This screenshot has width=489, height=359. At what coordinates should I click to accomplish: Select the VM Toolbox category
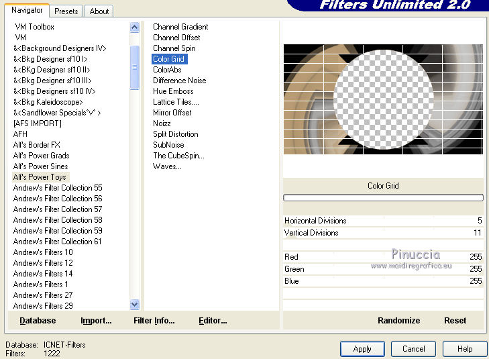point(34,27)
